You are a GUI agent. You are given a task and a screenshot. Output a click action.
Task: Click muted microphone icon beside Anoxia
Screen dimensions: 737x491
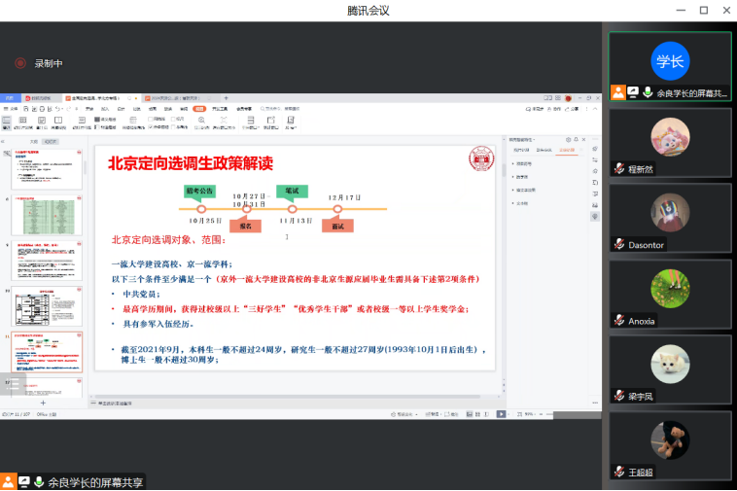point(618,320)
